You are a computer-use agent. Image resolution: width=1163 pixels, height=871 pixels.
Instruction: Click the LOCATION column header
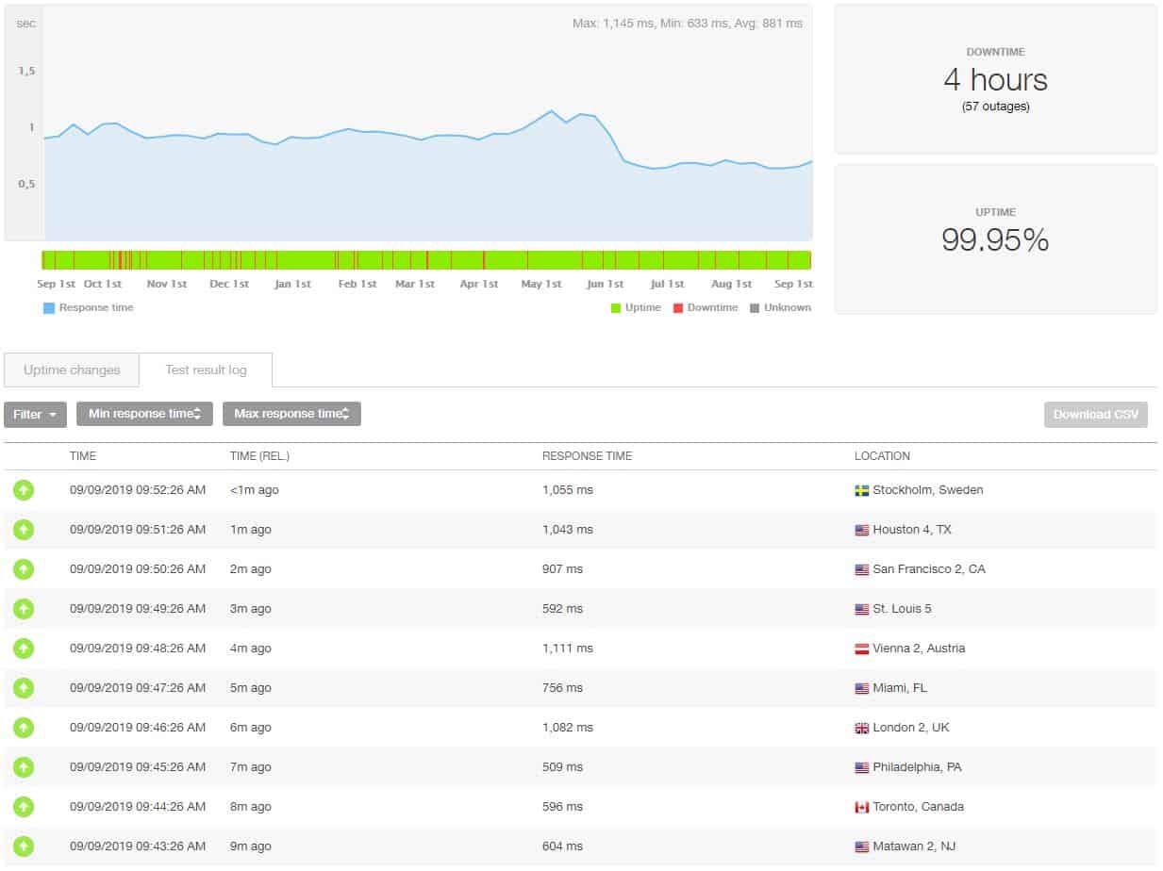coord(882,456)
